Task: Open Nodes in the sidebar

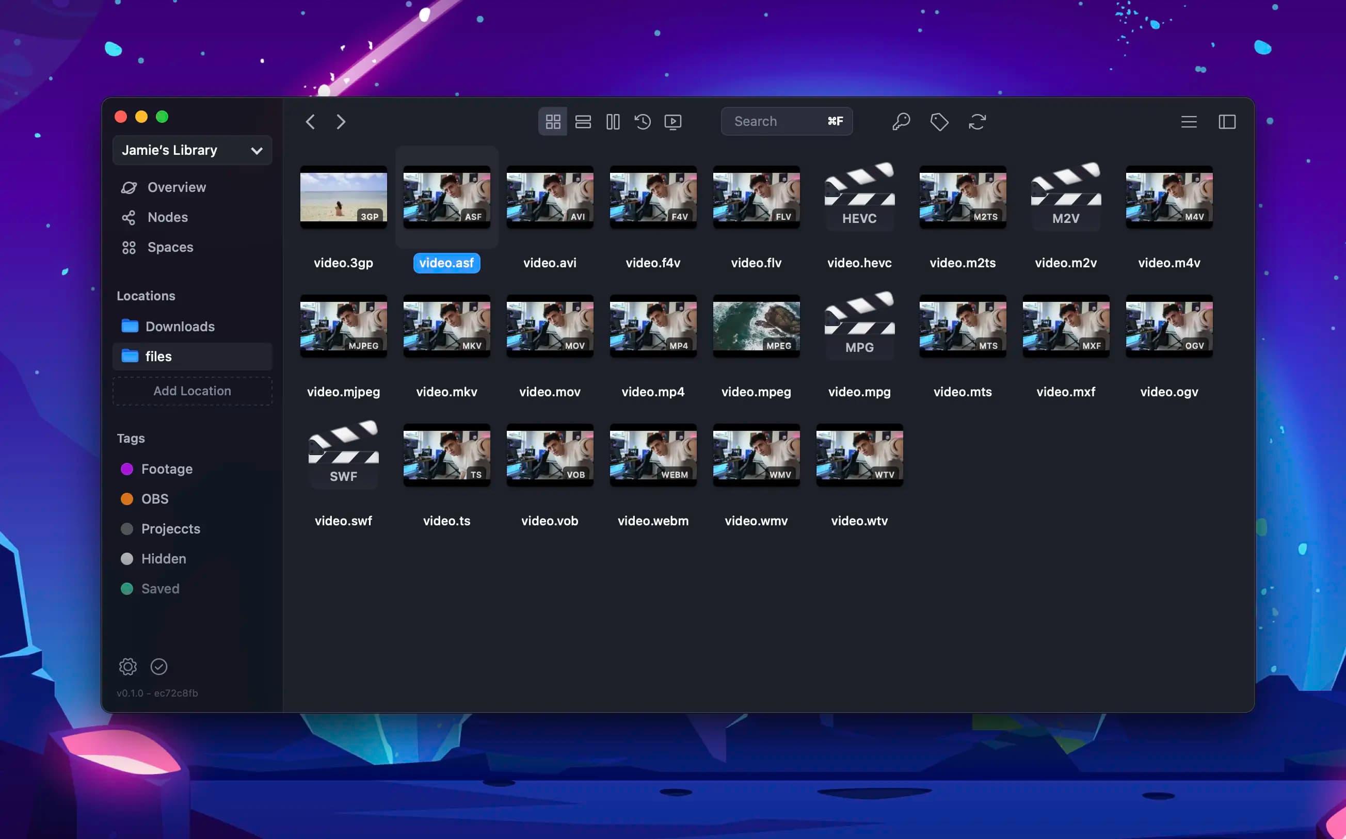Action: point(192,218)
